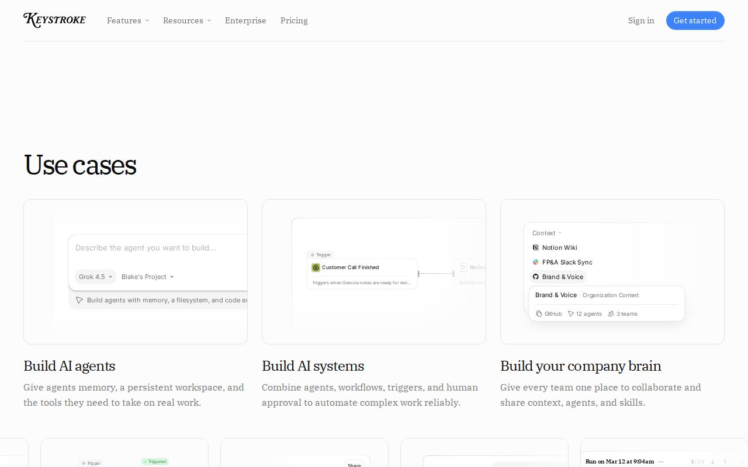The image size is (748, 467).
Task: Click the 3 teams label
Action: (627, 314)
